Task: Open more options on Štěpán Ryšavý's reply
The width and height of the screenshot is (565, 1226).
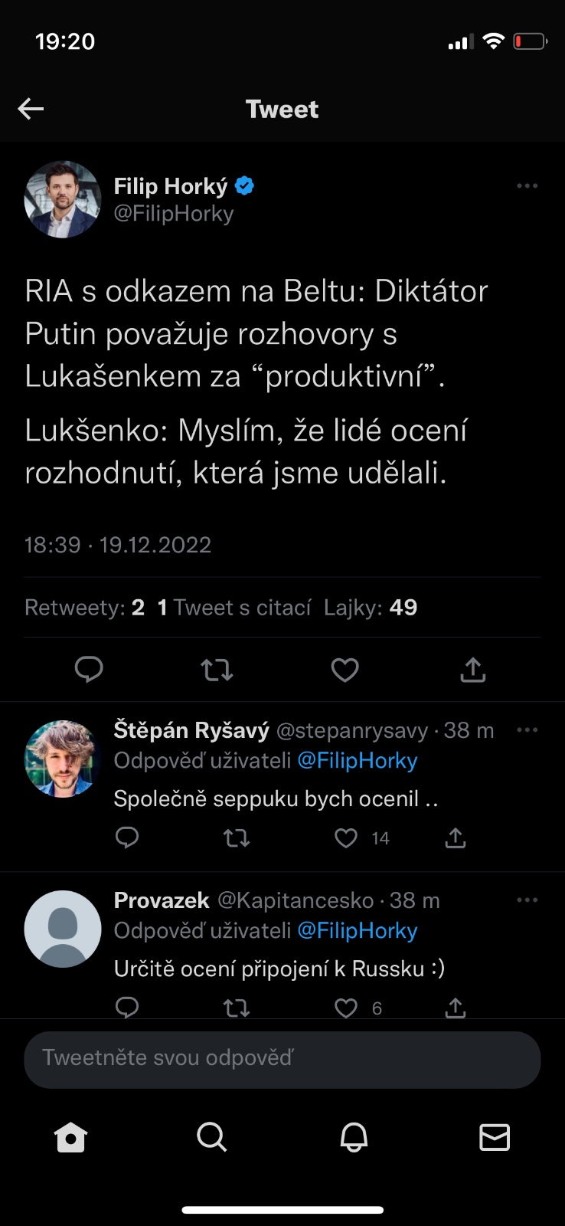Action: pyautogui.click(x=527, y=730)
